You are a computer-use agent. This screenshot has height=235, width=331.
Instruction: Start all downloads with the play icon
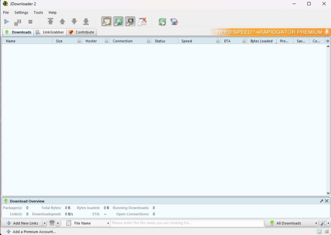[x=6, y=22]
